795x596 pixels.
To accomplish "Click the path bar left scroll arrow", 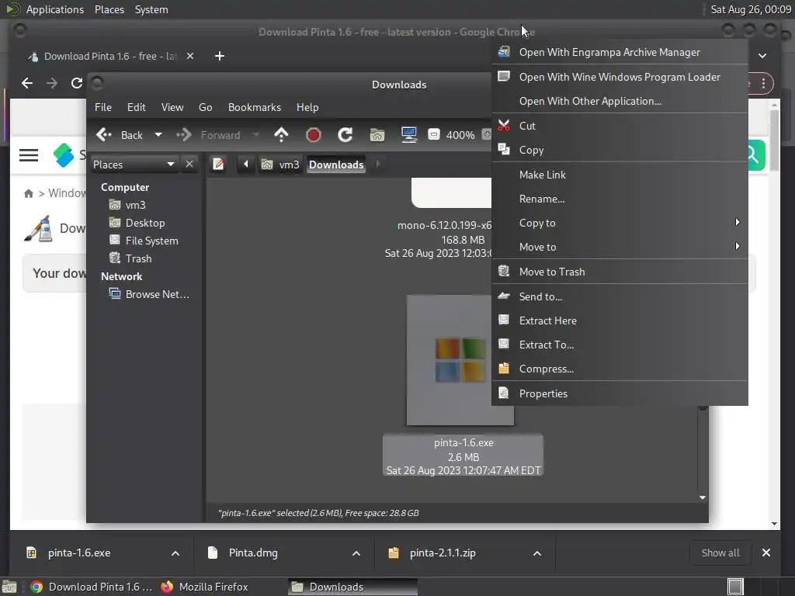I will point(246,165).
